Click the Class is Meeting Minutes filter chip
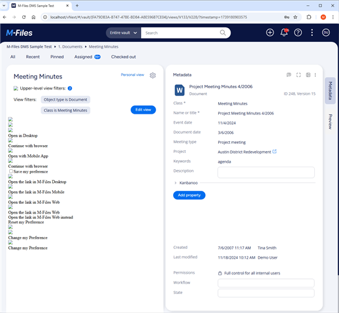Screen dimensions: 339x313 (65, 110)
